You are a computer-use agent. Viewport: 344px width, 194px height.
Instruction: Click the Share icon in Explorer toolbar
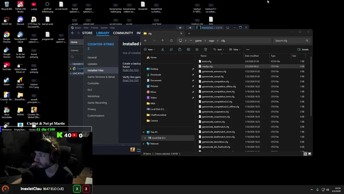[x=197, y=50]
